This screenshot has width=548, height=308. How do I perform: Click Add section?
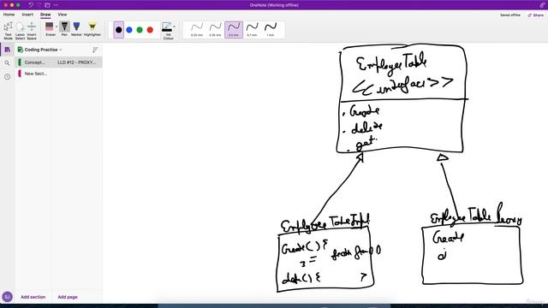pos(33,297)
